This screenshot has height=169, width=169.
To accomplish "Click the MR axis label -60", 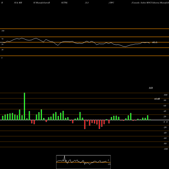I will point(165,138).
